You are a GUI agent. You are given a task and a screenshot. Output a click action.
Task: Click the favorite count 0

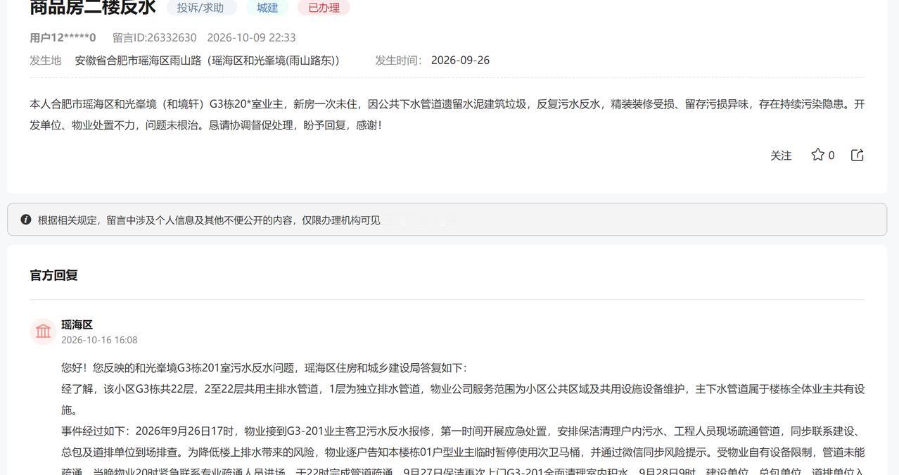831,156
